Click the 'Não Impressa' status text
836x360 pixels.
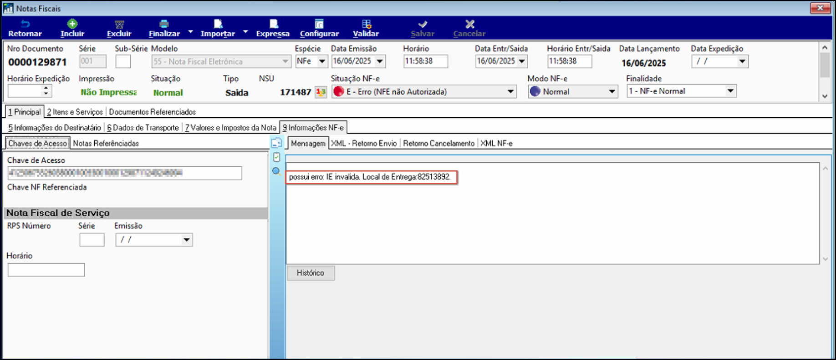click(108, 92)
